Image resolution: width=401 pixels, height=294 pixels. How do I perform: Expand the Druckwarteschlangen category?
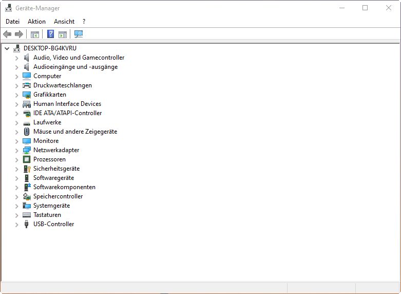point(16,86)
